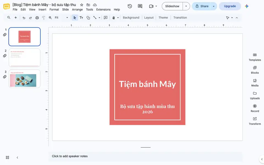Screen dimensions: 264x165
Task: Collapse the filmstrip panel chevron
Action: pos(17,158)
